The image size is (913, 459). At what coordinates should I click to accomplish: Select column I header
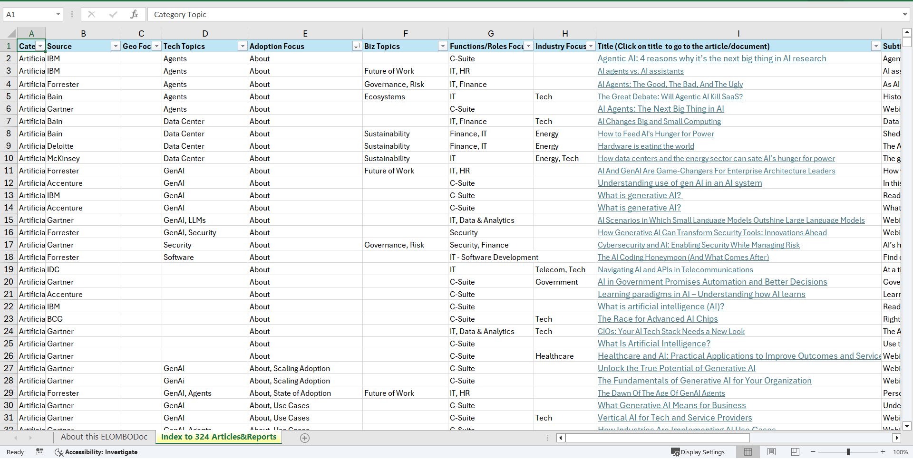738,33
